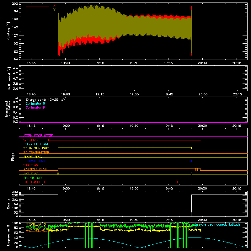
Task: Select the orange MAX_DET_VS_TOT legend label
Action: click(39, 231)
